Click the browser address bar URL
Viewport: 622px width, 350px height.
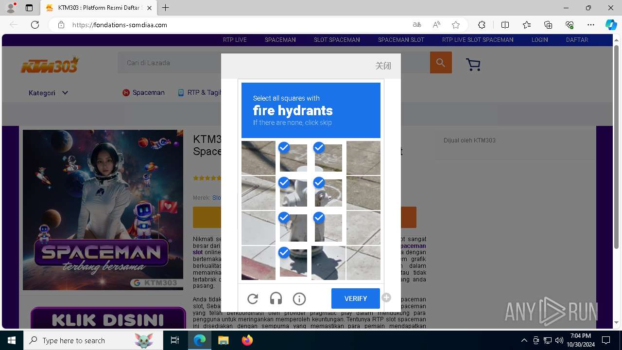coord(120,25)
